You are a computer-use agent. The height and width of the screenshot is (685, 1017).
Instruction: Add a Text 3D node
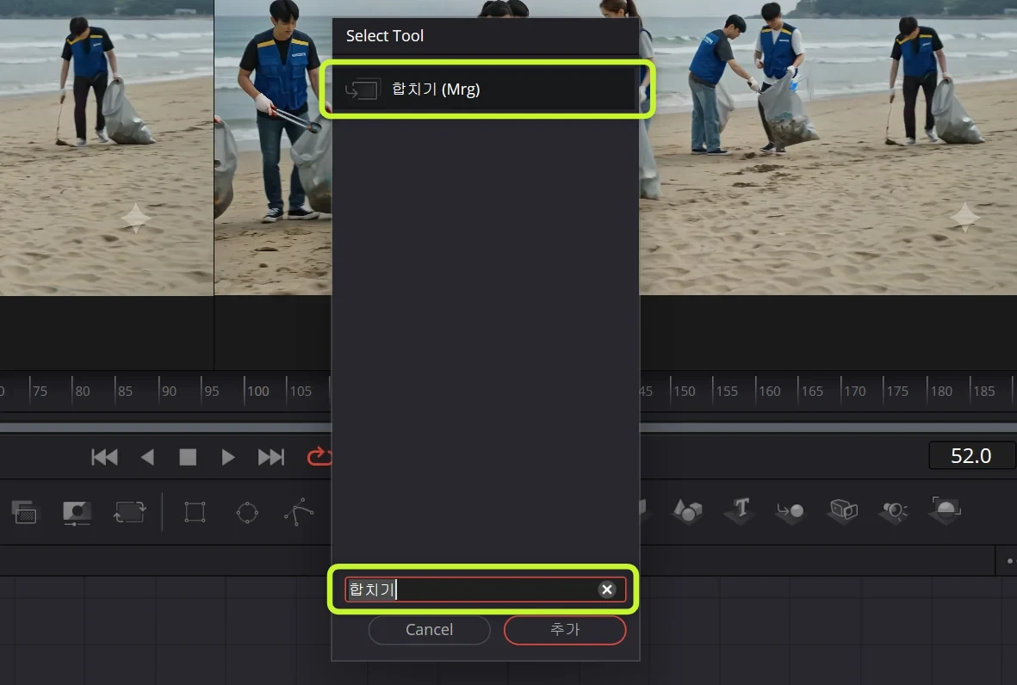pos(740,510)
